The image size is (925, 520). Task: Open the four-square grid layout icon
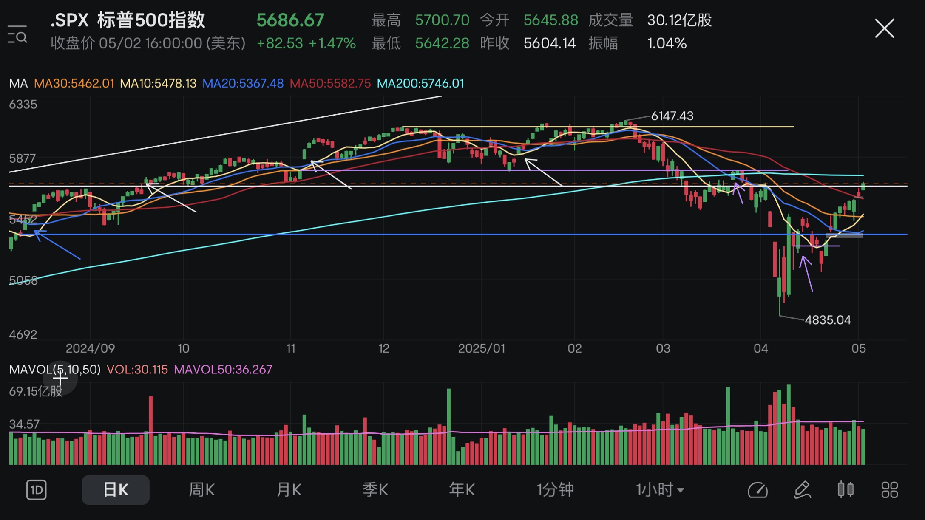889,490
